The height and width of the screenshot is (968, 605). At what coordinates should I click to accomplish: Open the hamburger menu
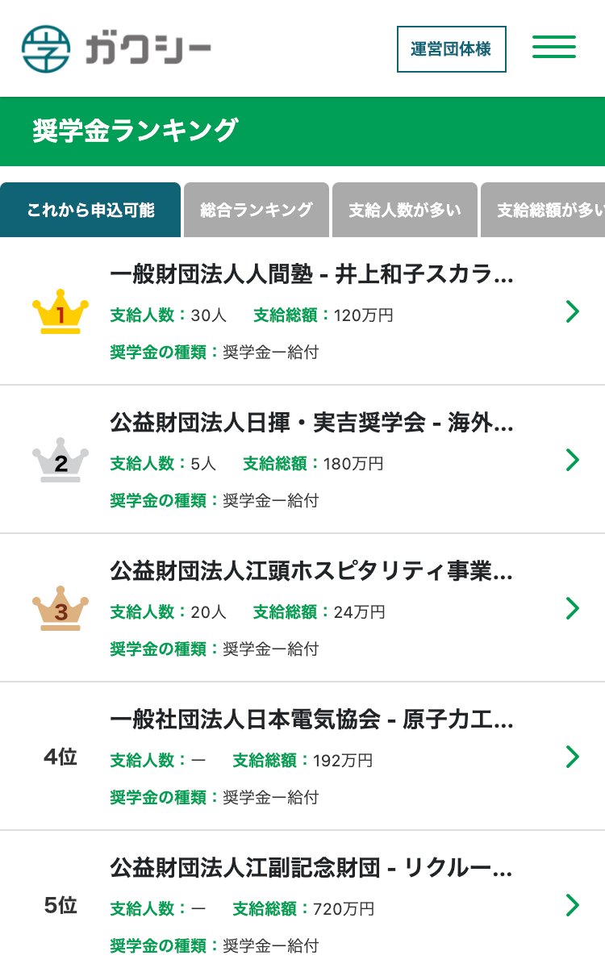pos(554,47)
